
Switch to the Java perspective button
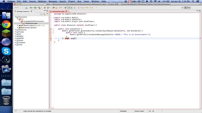tap(187, 8)
